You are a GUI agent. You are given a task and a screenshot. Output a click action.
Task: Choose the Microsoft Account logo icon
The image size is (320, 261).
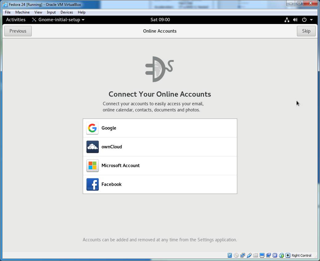coord(92,166)
